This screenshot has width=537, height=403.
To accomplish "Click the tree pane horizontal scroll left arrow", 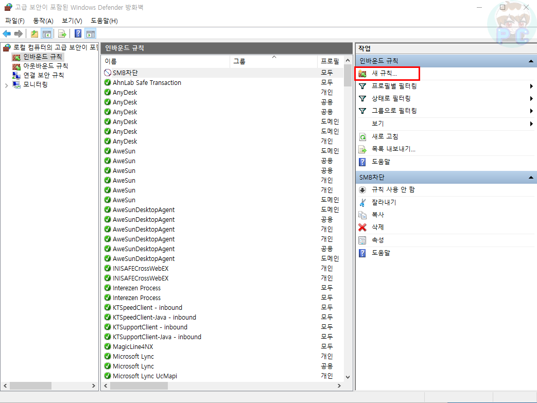I will (x=5, y=386).
